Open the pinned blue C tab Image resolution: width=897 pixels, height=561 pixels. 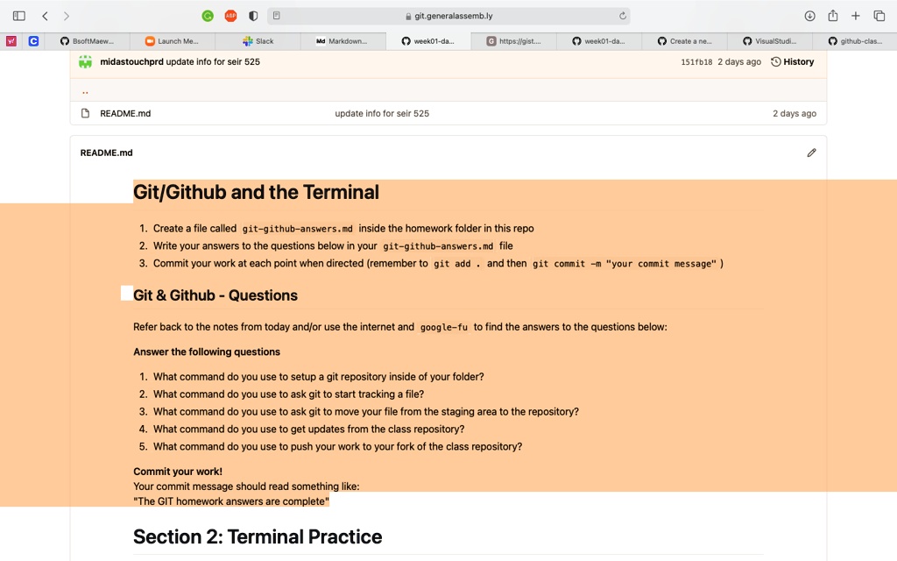34,41
